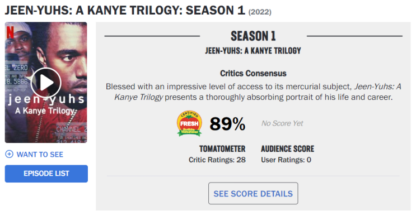Open Critic Ratings: 28 link
Viewport: 416px width, 216px height.
[x=217, y=160]
